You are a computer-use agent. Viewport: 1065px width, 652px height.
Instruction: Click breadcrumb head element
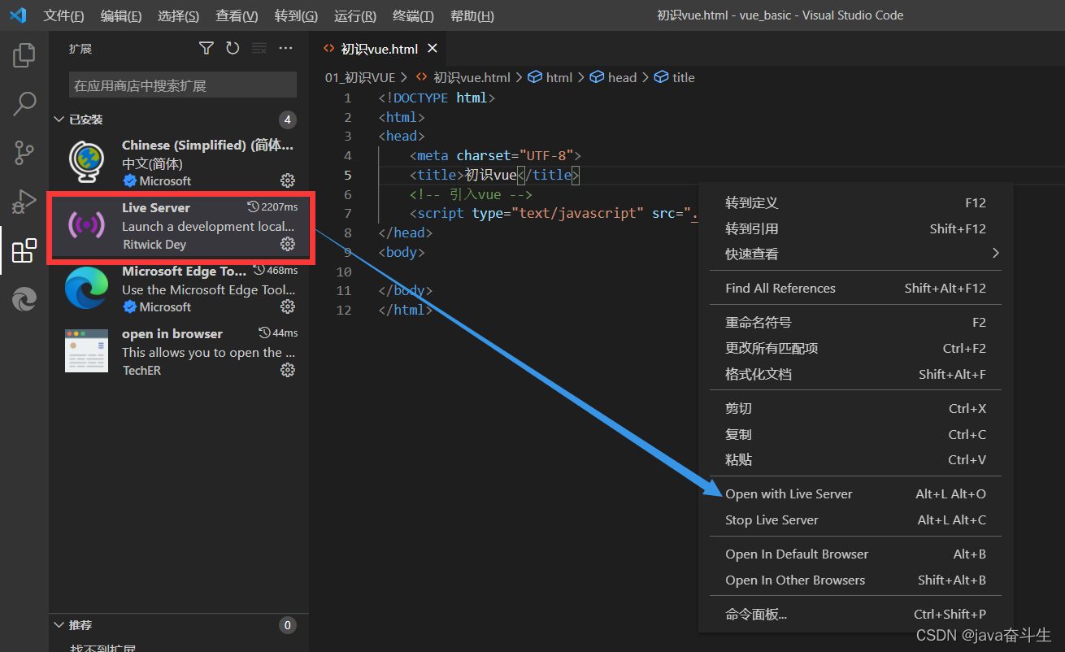[613, 77]
